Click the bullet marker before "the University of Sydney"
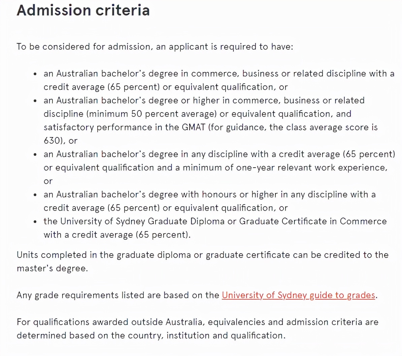 point(35,222)
